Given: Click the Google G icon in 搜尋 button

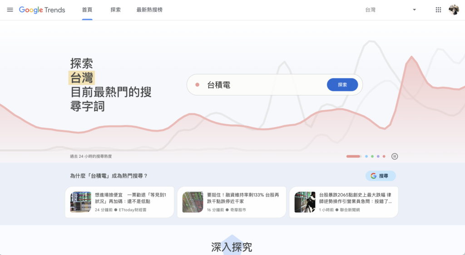Looking at the screenshot, I should click(374, 176).
